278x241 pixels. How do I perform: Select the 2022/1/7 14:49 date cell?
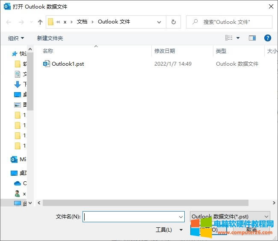[x=173, y=64]
